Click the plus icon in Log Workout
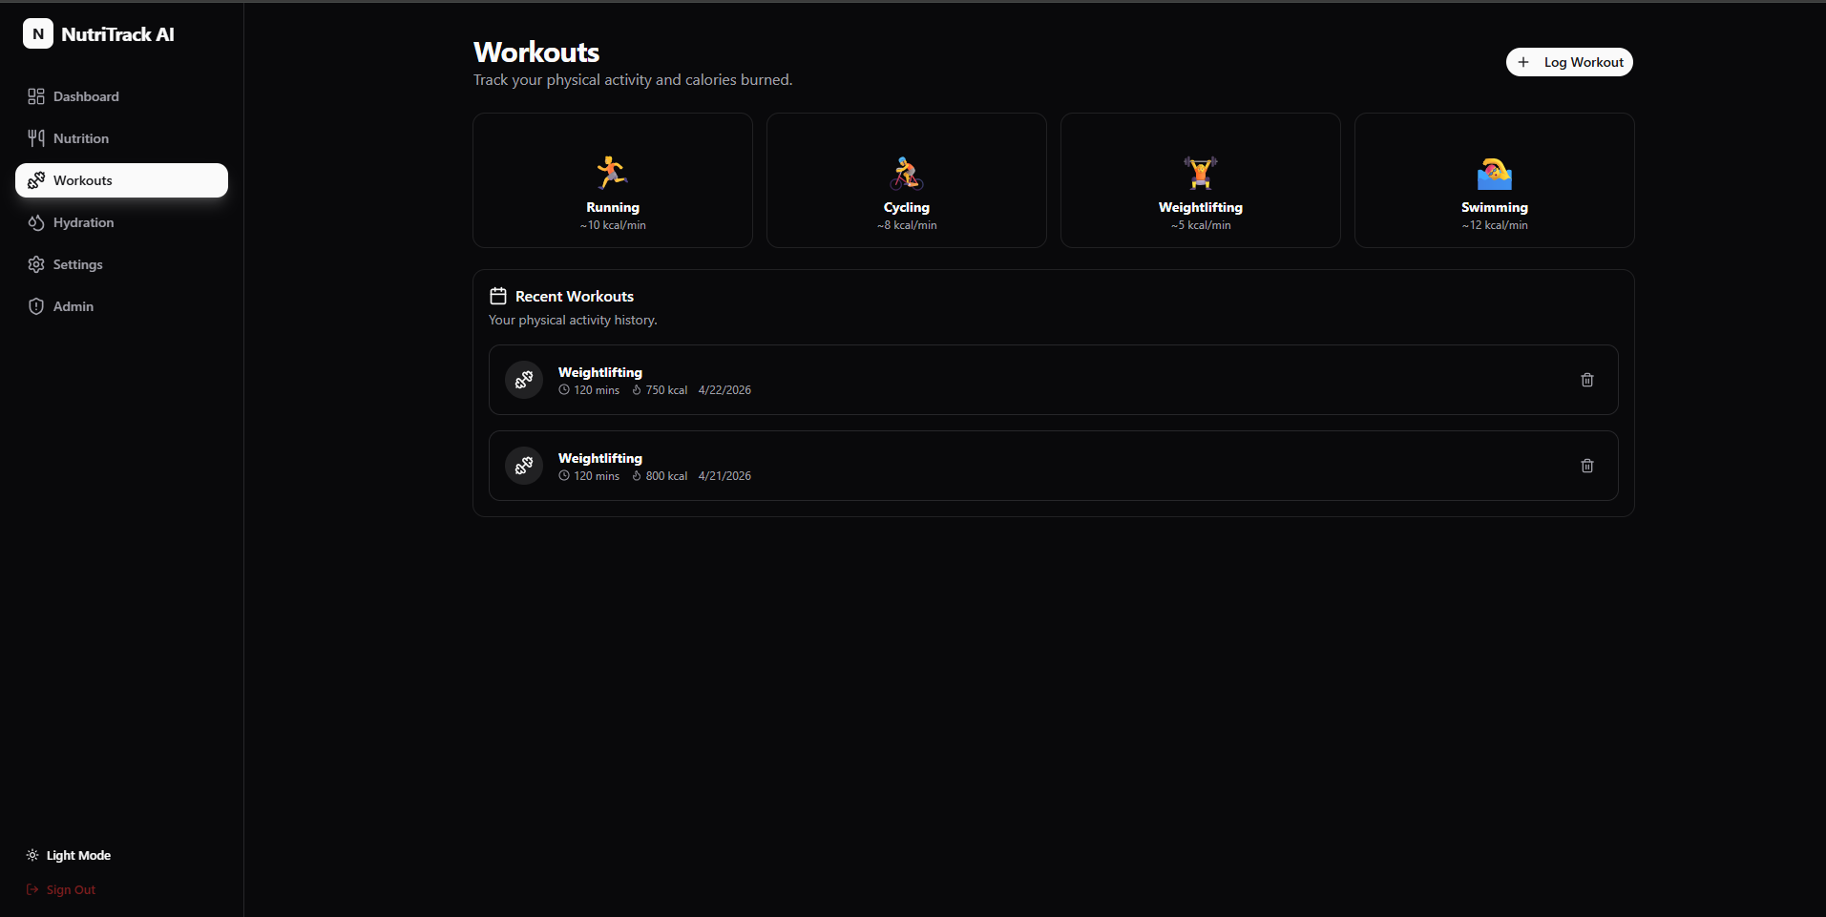Image resolution: width=1826 pixels, height=917 pixels. point(1523,62)
